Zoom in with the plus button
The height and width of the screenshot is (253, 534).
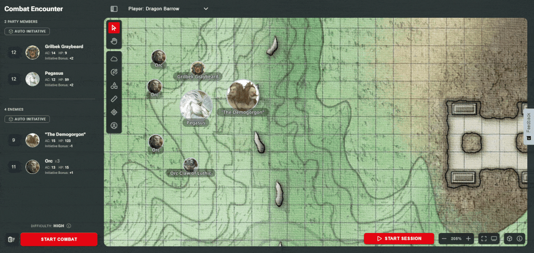(x=468, y=239)
